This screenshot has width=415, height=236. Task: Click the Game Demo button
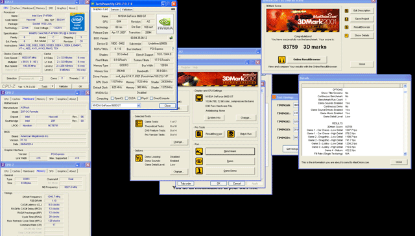230,171
